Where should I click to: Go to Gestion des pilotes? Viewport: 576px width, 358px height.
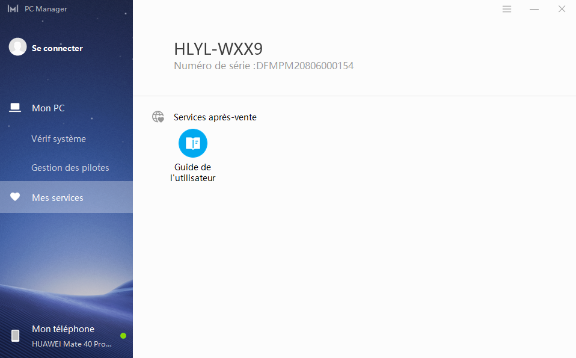coord(70,168)
